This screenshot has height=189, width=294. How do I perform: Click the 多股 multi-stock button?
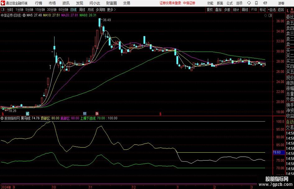tap(227, 10)
